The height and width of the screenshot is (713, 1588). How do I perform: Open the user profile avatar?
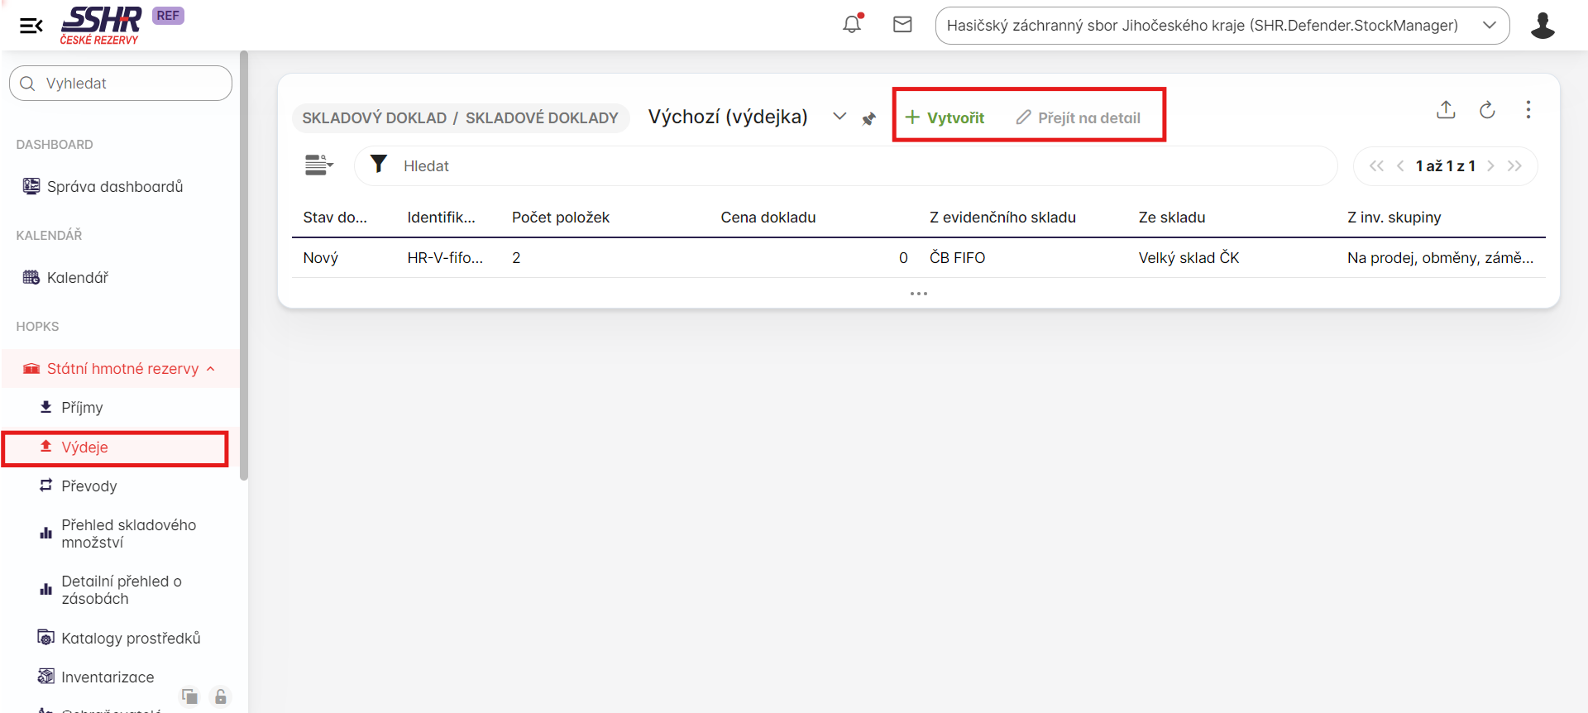tap(1542, 26)
